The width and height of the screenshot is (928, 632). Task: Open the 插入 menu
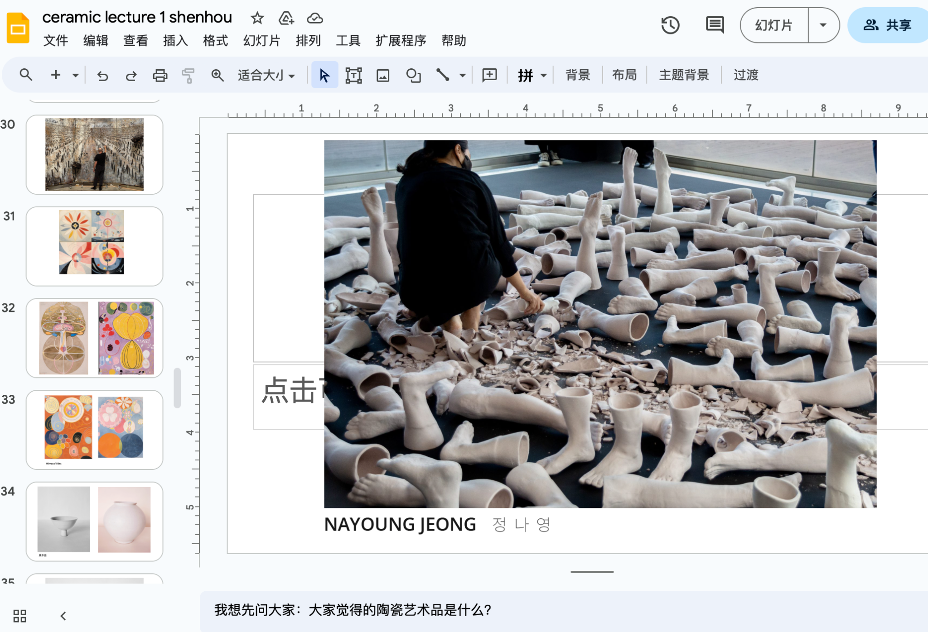click(x=175, y=41)
